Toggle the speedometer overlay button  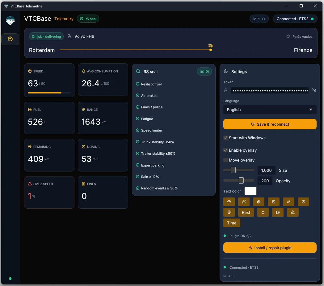coord(274,202)
